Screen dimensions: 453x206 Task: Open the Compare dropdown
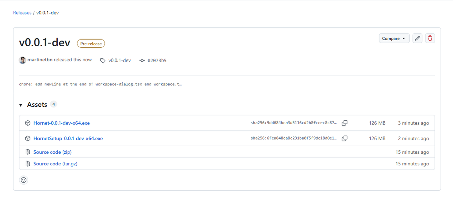tap(394, 38)
